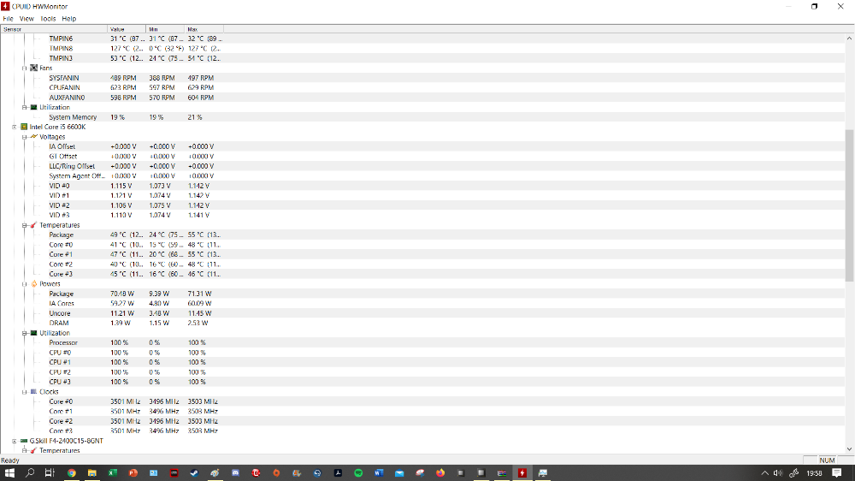Click the Utilization icon above Processor row
The image size is (855, 481).
pyautogui.click(x=34, y=332)
